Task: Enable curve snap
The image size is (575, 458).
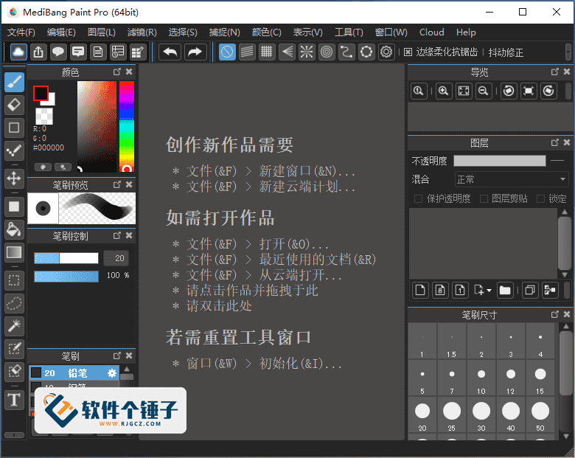Action: [346, 52]
